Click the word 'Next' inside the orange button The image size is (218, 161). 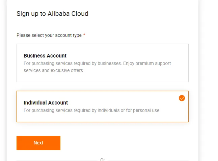(x=38, y=143)
